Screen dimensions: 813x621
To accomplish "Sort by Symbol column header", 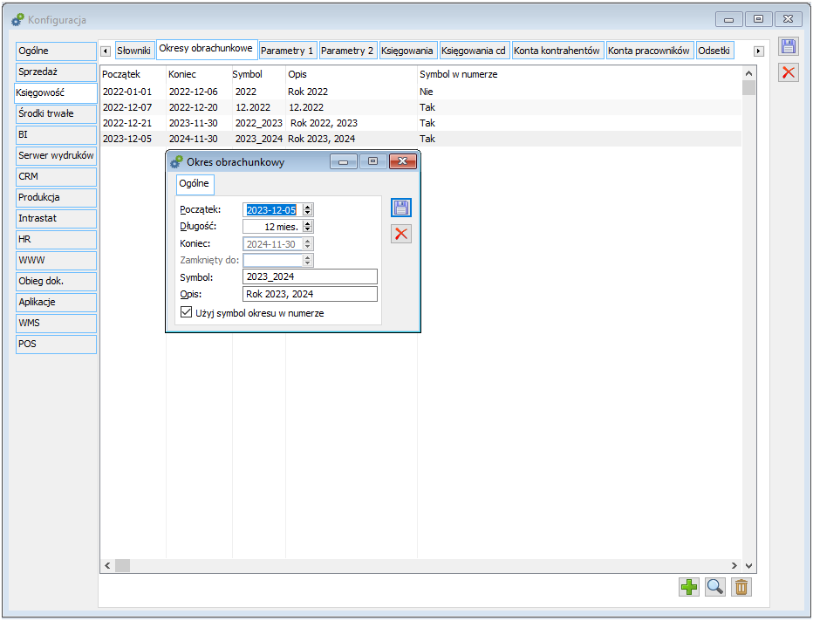I will pyautogui.click(x=259, y=74).
